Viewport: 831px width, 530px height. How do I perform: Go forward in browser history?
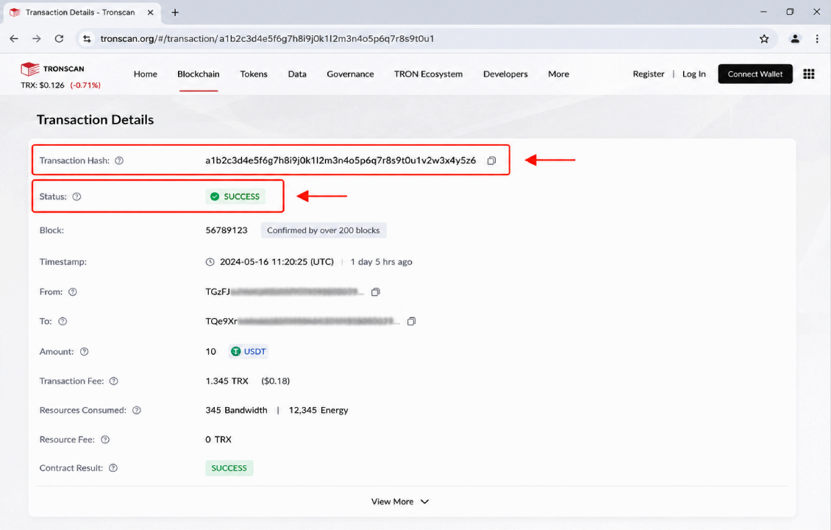tap(36, 39)
